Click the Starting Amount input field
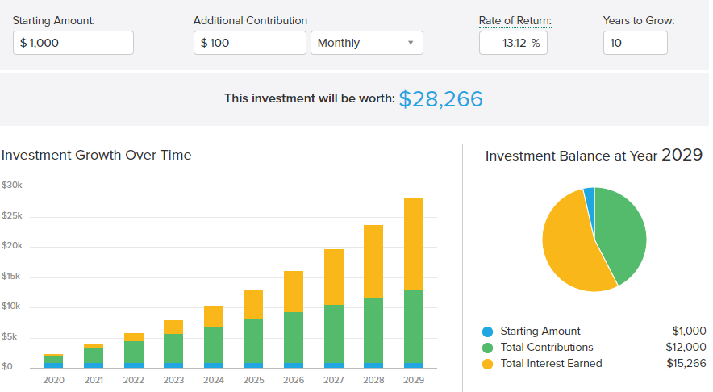713x392 pixels. tap(73, 43)
